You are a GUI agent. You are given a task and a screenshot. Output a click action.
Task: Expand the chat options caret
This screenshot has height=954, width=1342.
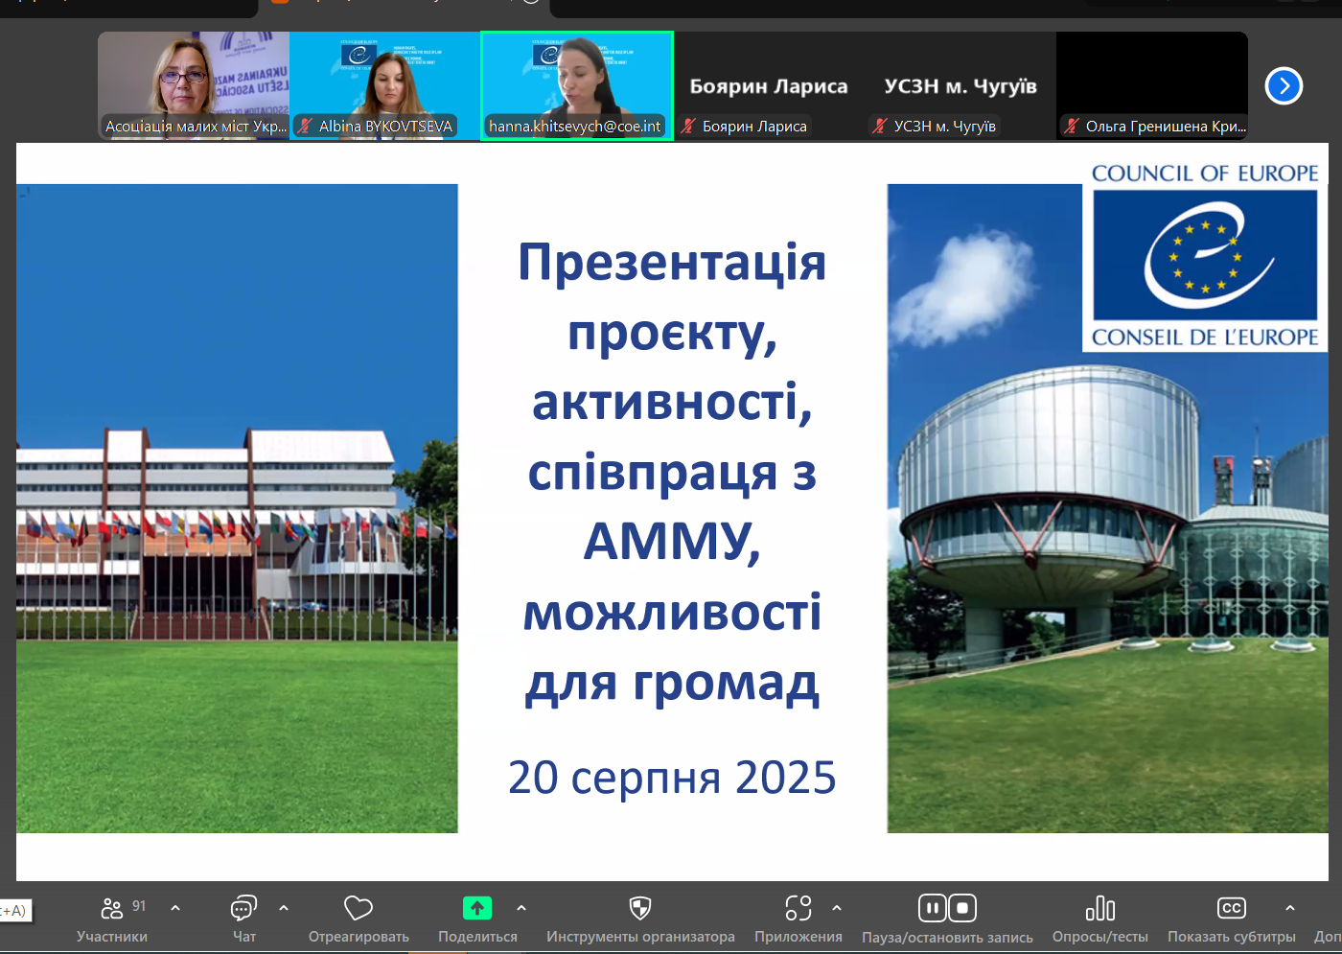(x=284, y=908)
